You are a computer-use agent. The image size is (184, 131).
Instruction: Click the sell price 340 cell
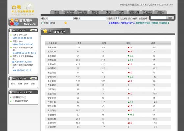(x=103, y=47)
